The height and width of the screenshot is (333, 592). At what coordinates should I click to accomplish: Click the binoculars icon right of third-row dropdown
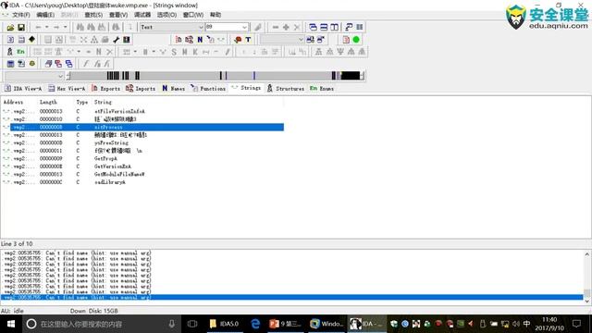[x=310, y=39]
